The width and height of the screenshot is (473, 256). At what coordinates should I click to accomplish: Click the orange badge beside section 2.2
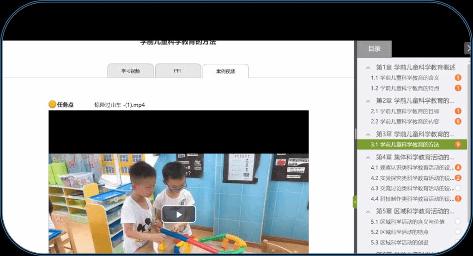458,122
